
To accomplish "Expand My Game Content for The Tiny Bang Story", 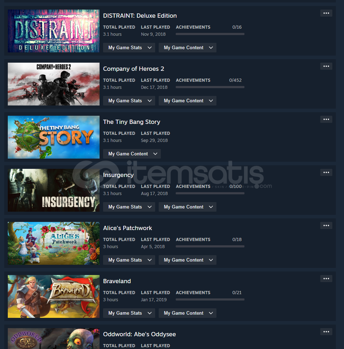I will [132, 154].
